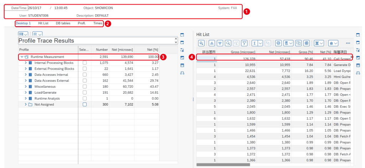The height and width of the screenshot is (168, 365).
Task: Sort the Hit List in descending order
Action: [220, 43]
